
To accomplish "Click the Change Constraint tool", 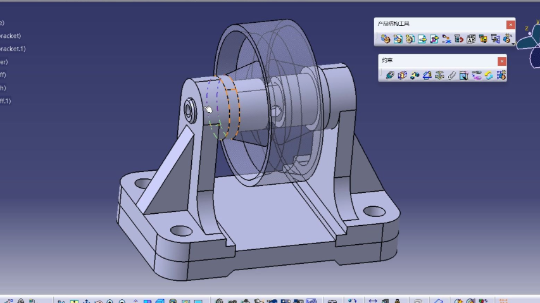I will coord(489,75).
